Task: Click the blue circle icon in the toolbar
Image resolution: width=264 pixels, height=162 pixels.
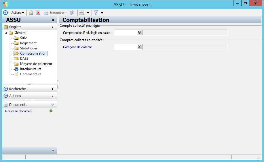Action: click(5, 13)
